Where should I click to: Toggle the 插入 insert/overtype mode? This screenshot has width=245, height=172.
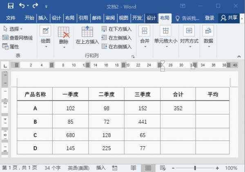tap(100, 168)
